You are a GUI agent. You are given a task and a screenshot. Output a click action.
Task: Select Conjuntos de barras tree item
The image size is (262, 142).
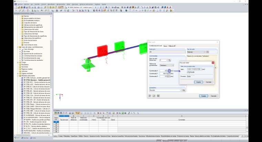30,23
